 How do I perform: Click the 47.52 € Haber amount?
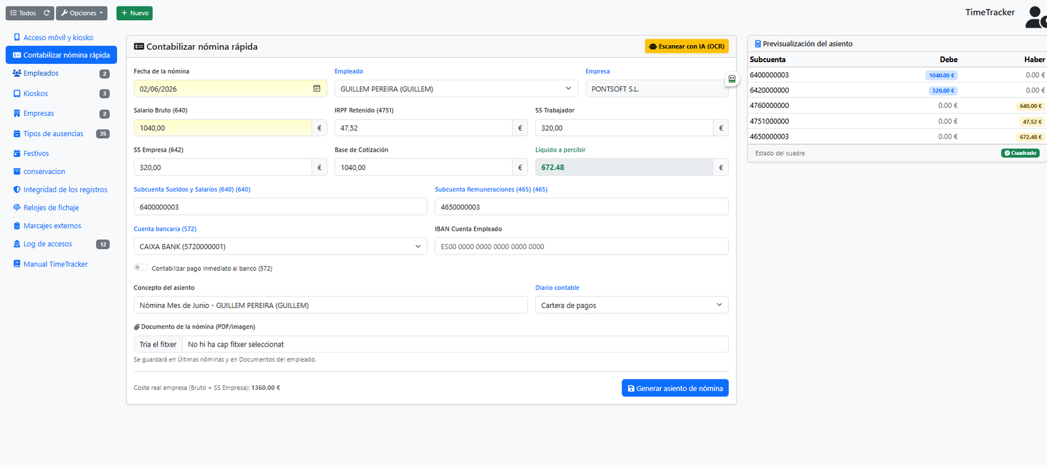pos(1032,121)
